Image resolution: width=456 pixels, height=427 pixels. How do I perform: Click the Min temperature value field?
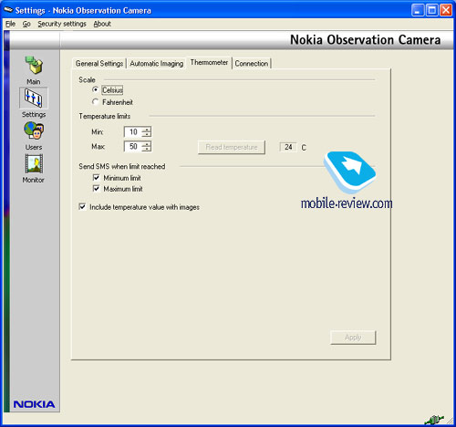(133, 131)
